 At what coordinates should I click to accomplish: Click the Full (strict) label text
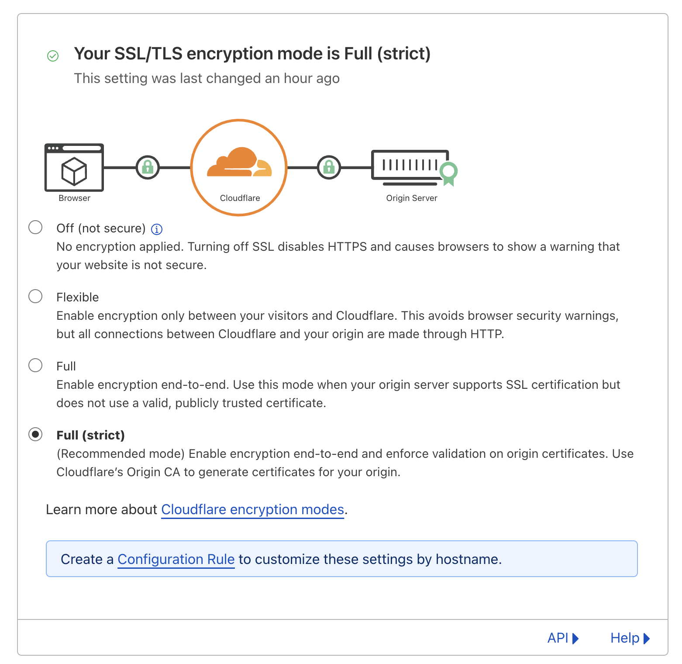(90, 435)
